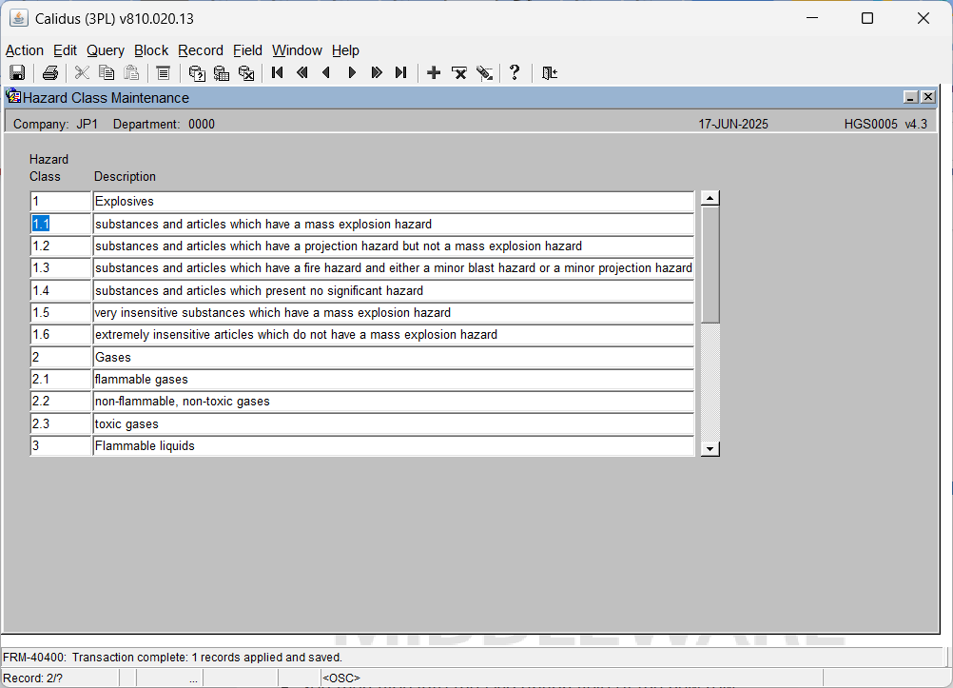Click the Explosives description field
Viewport: 953px width, 688px height.
click(393, 202)
